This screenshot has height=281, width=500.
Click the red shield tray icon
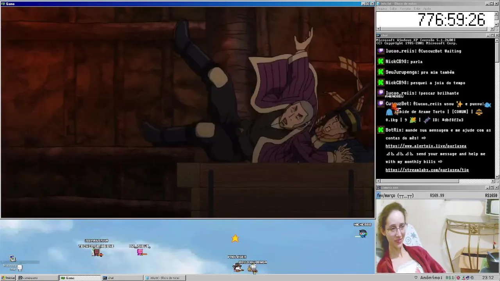[x=458, y=278]
